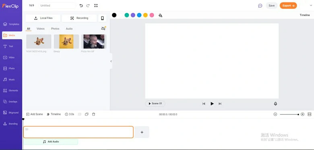Switch to the Audio media tab
The height and width of the screenshot is (150, 314).
69,29
